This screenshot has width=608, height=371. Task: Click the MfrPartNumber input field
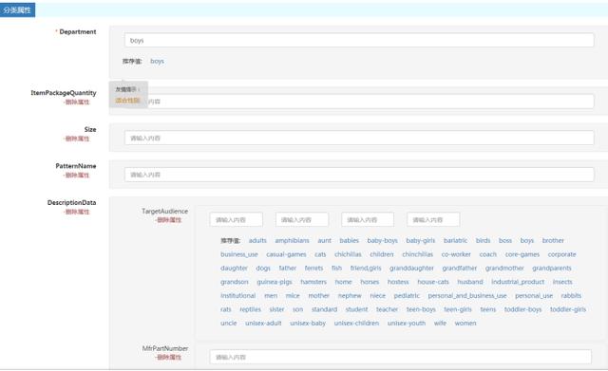point(401,357)
